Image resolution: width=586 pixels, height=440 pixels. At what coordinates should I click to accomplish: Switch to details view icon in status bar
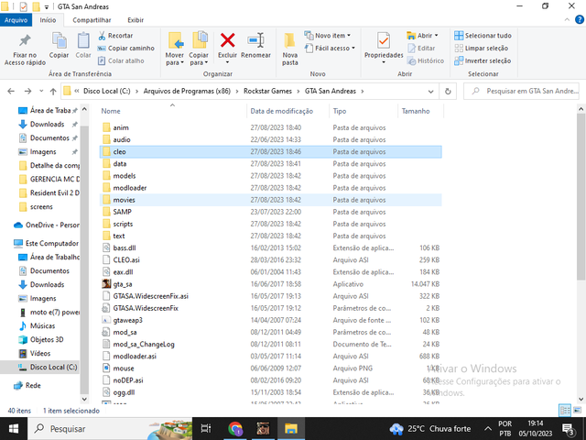(565, 411)
